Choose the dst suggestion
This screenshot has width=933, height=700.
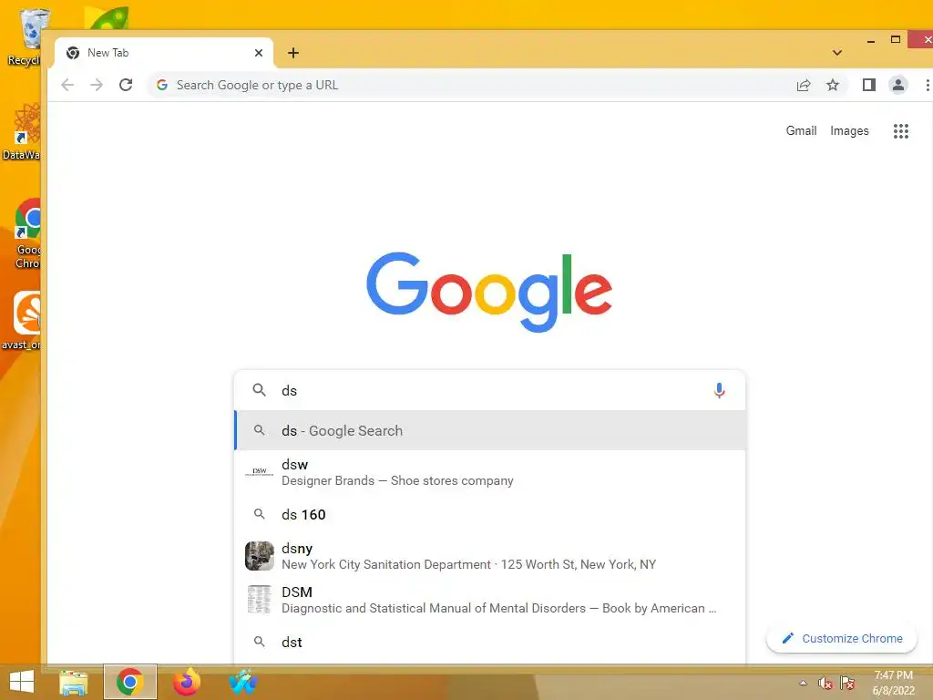pos(490,643)
